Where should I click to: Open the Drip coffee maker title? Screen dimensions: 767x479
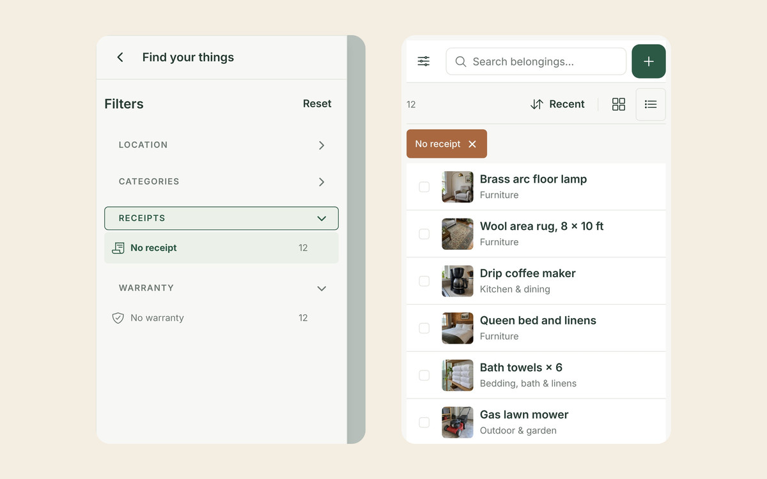[528, 273]
